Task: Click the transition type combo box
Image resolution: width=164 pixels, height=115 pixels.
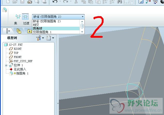Action: (58, 17)
